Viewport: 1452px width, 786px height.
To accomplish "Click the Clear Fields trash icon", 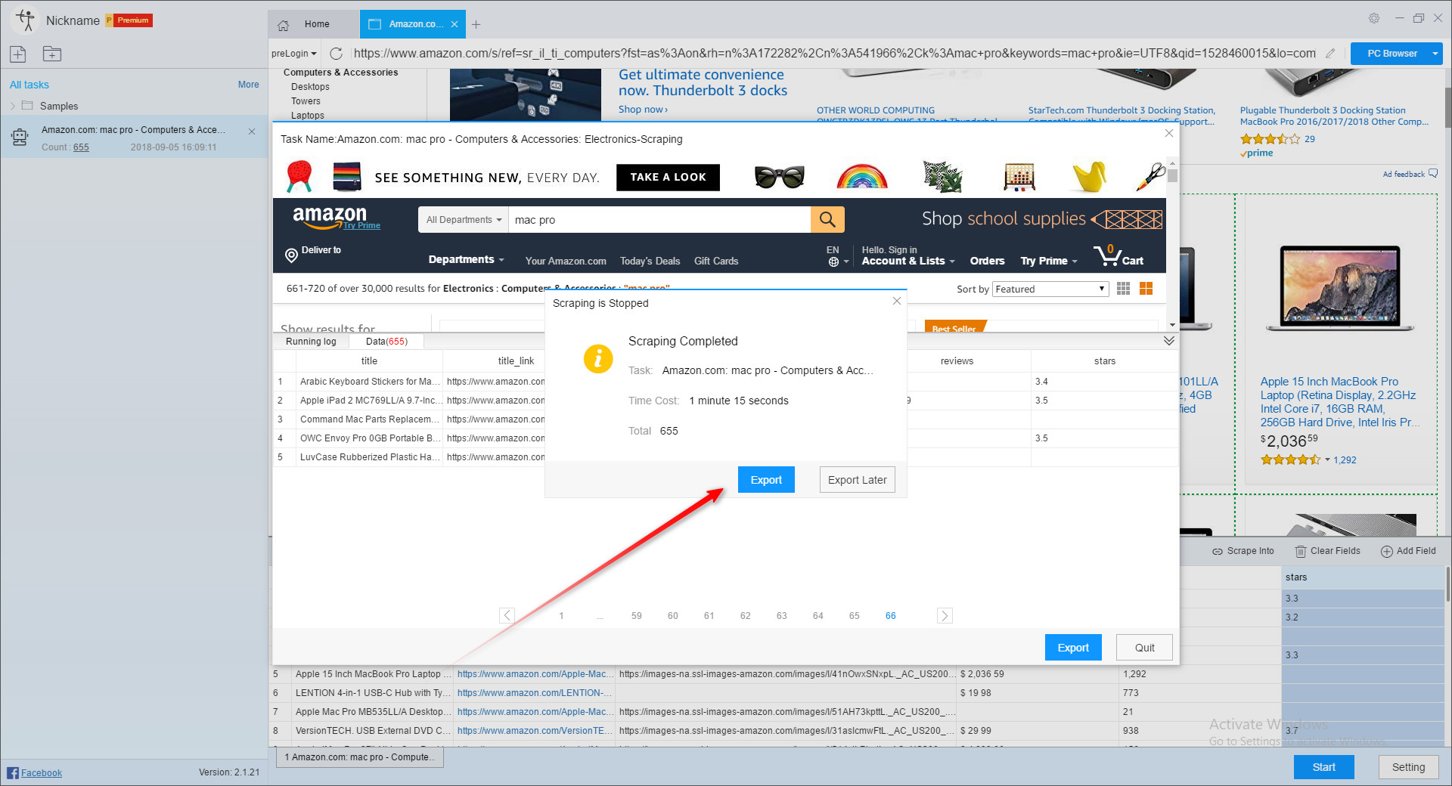I will click(1301, 551).
